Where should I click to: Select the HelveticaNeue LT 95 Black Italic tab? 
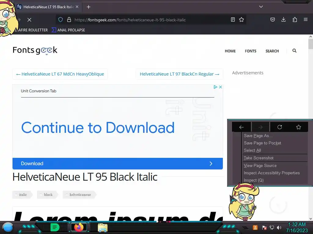[x=48, y=7]
